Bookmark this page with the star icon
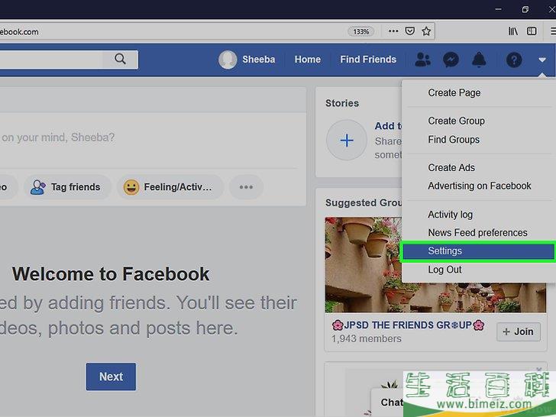This screenshot has width=556, height=417. [426, 31]
